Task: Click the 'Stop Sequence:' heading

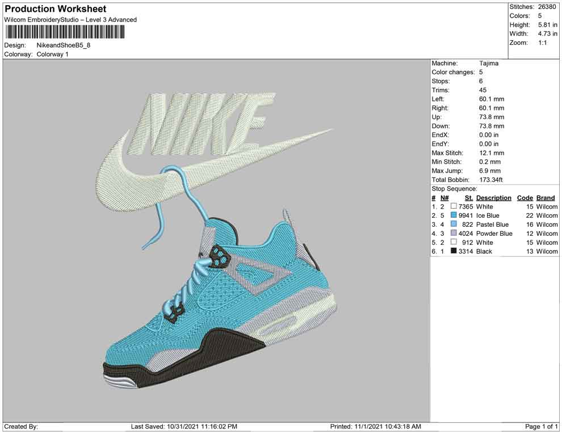Action: coord(454,189)
